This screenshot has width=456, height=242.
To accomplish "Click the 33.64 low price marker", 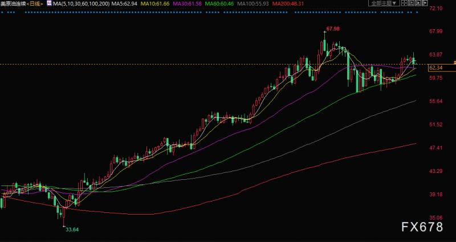I will 72,229.
